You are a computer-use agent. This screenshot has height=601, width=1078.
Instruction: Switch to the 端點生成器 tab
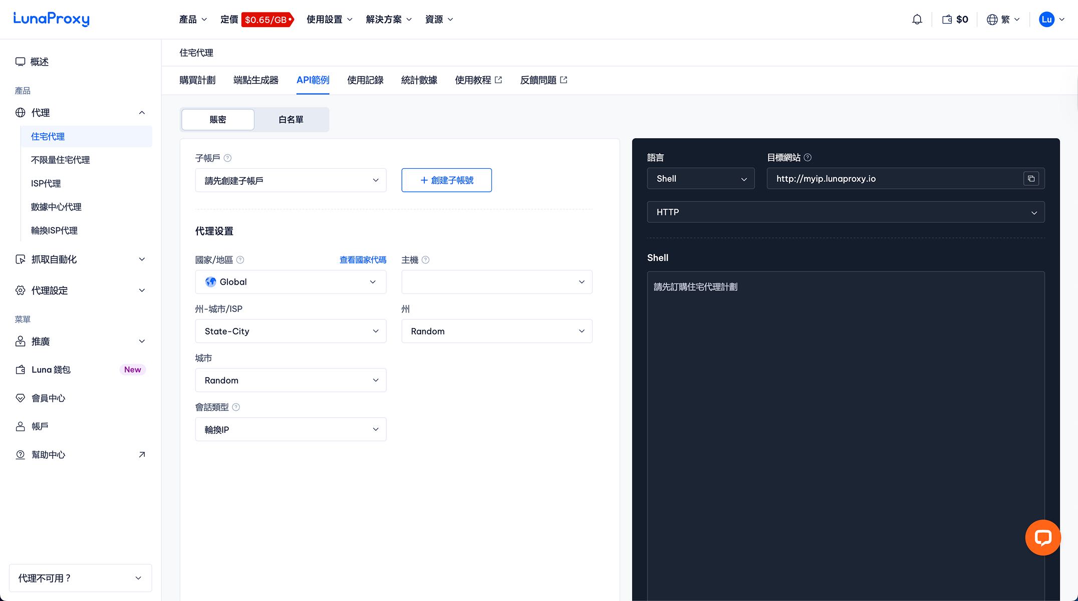tap(256, 80)
